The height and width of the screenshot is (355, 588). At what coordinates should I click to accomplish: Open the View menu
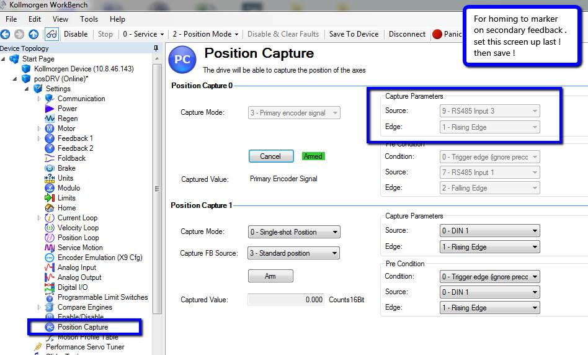pyautogui.click(x=60, y=19)
